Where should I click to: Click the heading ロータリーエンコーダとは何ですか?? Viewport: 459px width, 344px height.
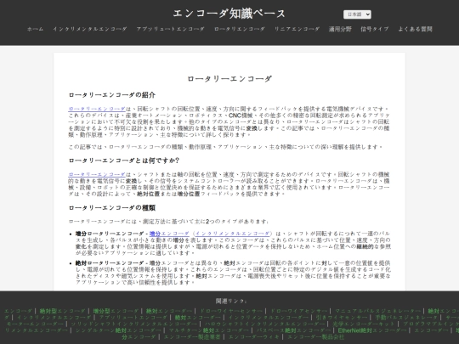pyautogui.click(x=124, y=161)
